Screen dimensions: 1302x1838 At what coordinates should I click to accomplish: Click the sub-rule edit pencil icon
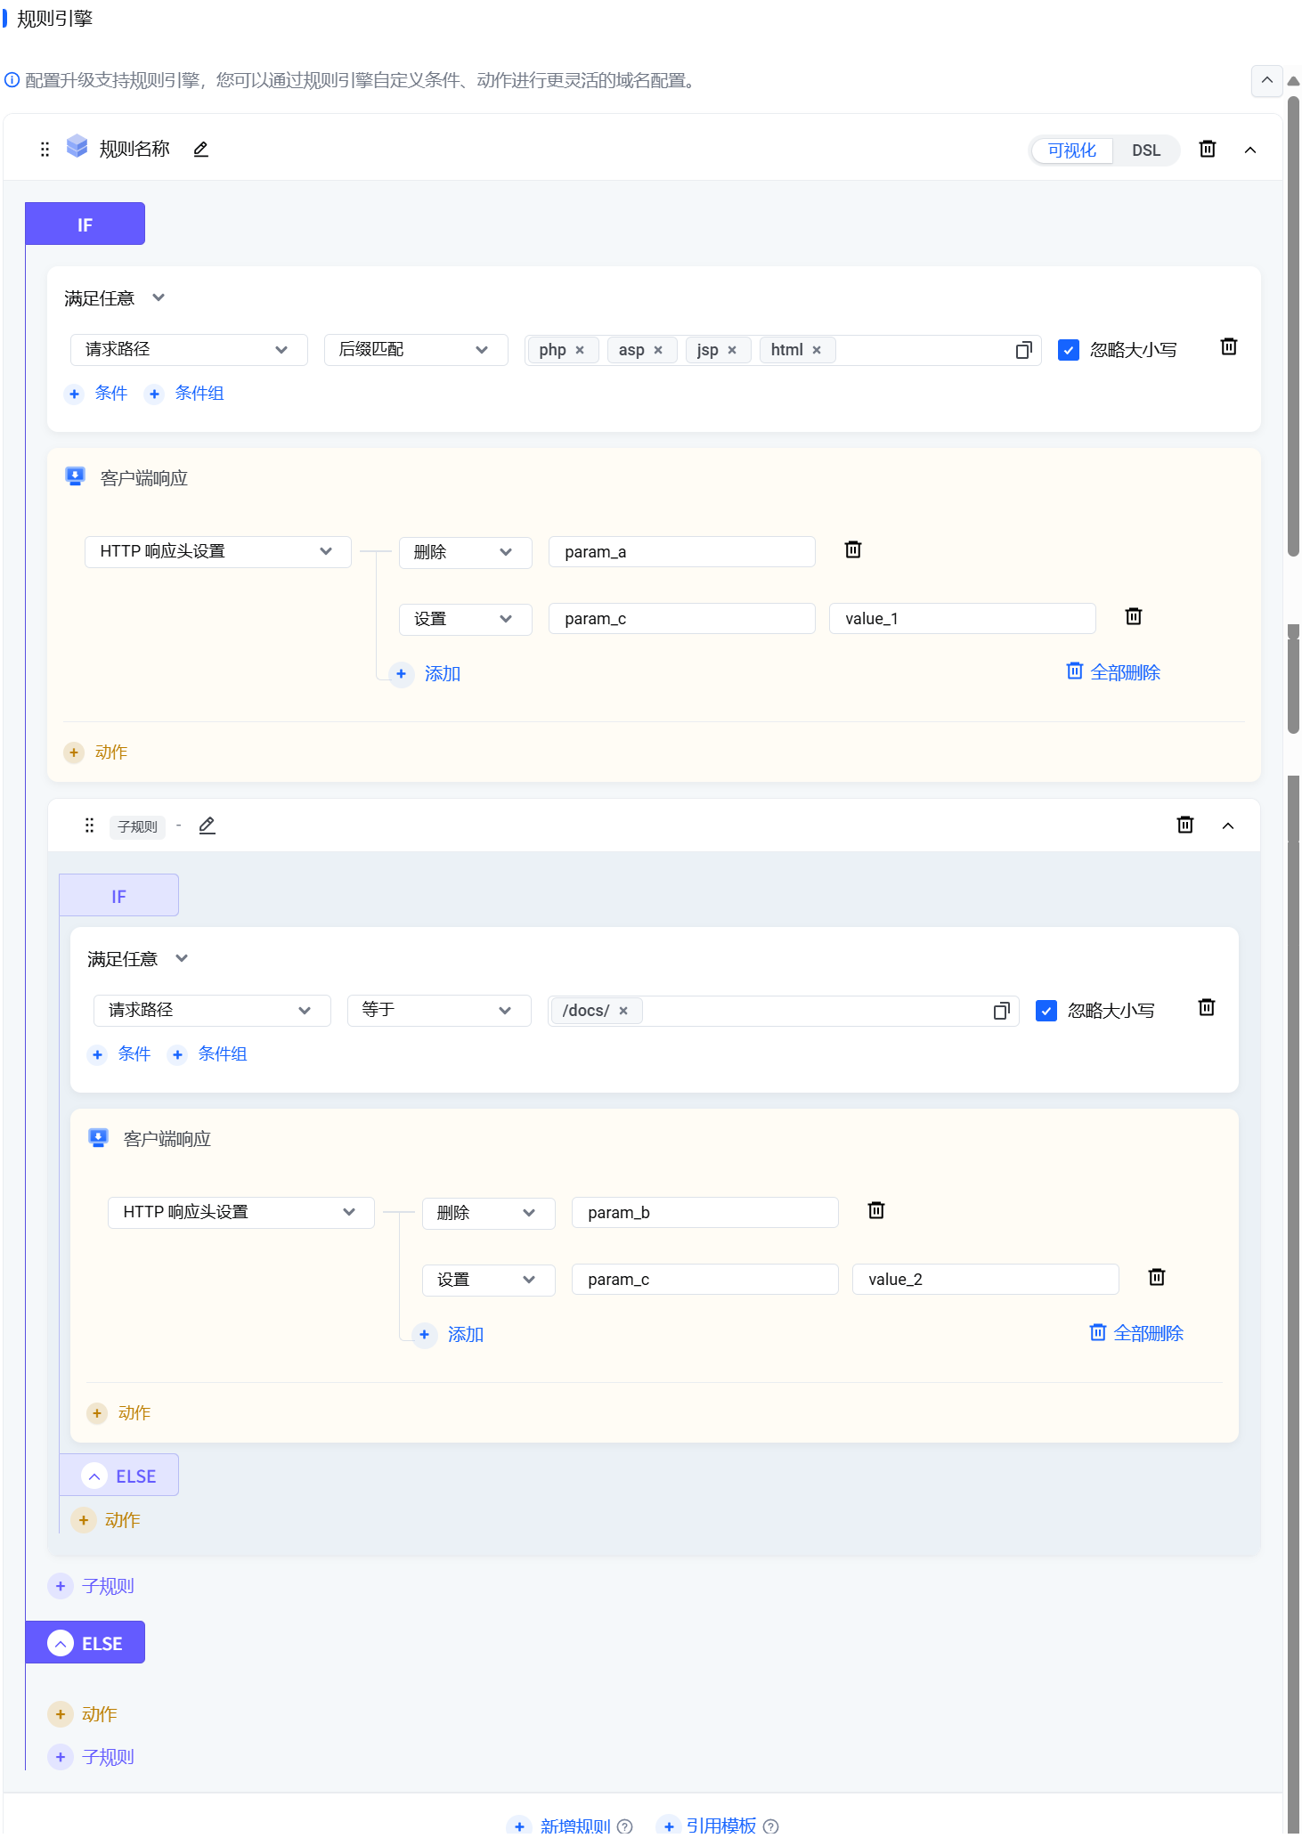tap(208, 825)
